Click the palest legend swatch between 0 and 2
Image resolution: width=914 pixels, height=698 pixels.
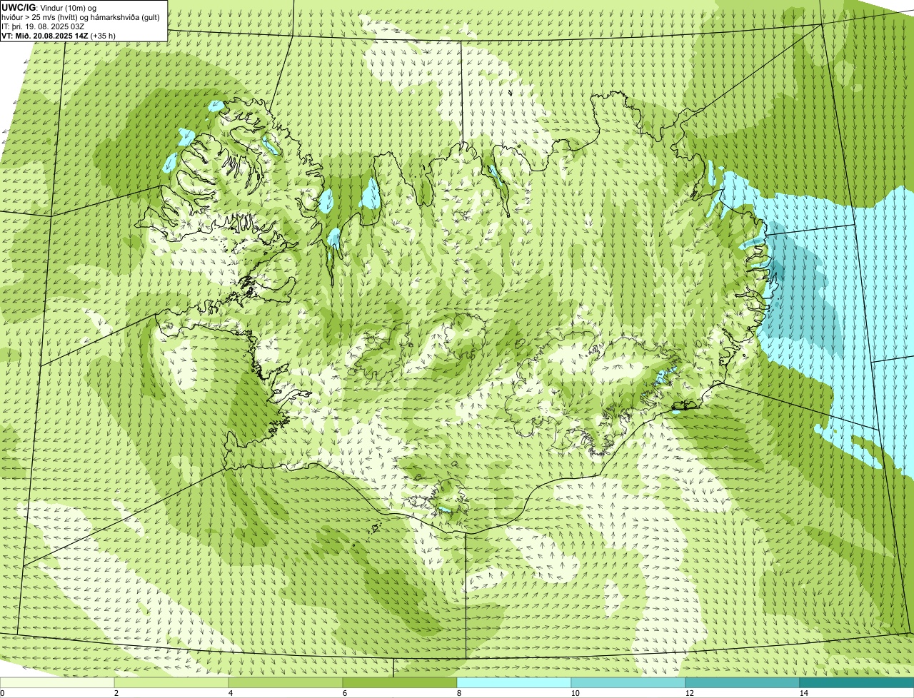click(x=57, y=683)
